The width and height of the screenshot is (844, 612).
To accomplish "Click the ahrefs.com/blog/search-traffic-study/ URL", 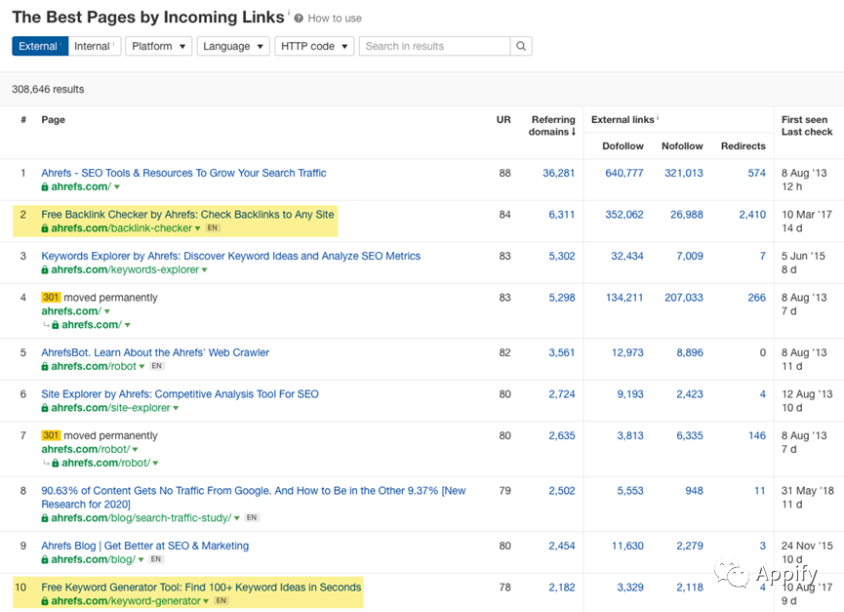I will (141, 517).
